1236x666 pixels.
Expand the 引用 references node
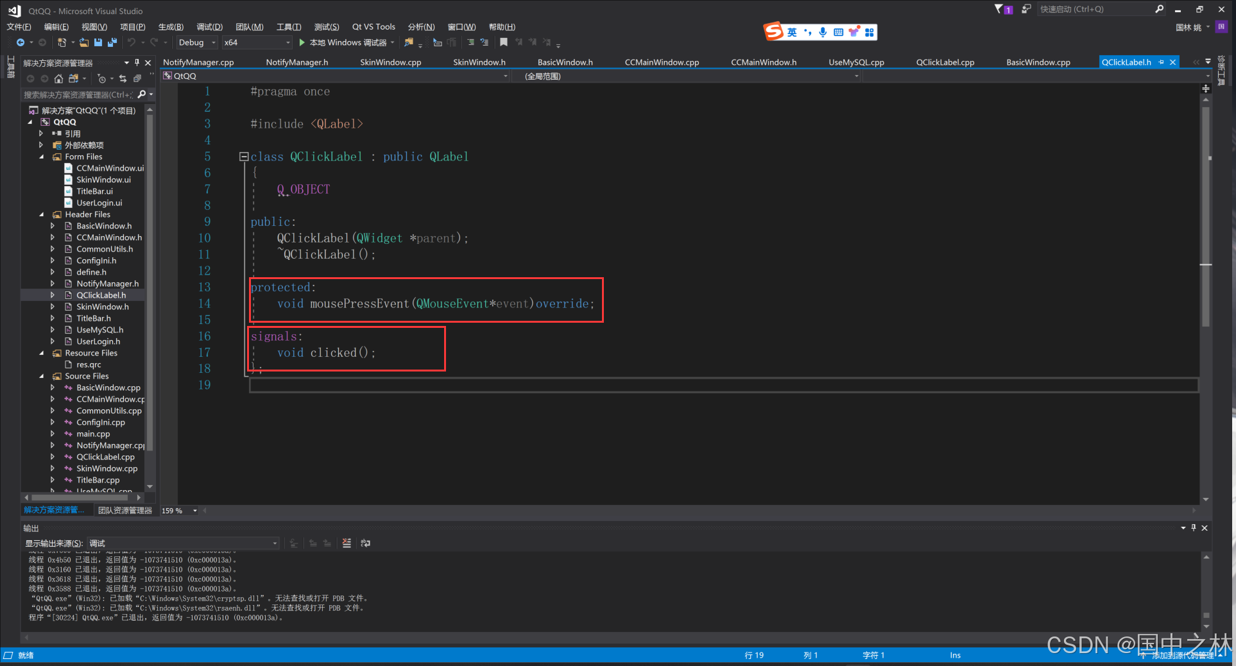pyautogui.click(x=41, y=133)
